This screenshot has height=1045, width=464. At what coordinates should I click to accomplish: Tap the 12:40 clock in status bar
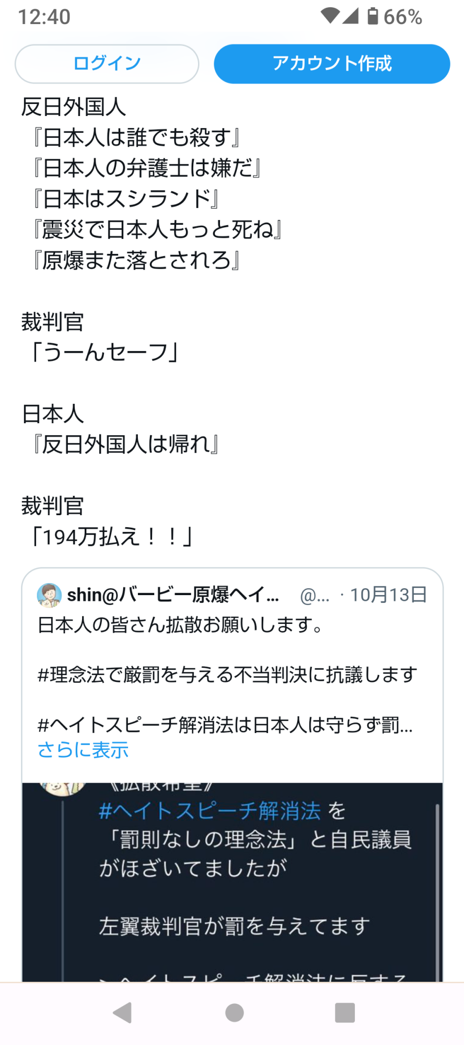coord(44,17)
